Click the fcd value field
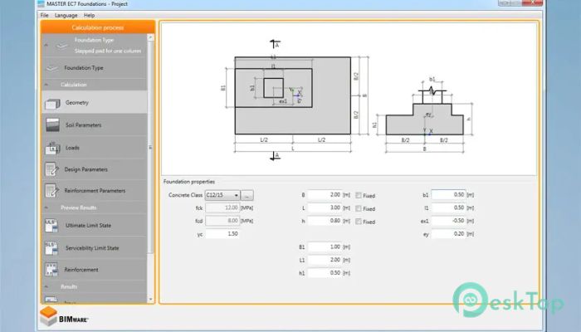 (222, 221)
